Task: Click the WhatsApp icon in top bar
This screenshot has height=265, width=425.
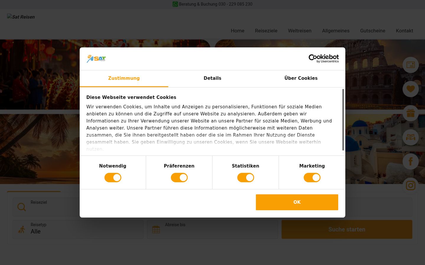Action: coord(175,4)
